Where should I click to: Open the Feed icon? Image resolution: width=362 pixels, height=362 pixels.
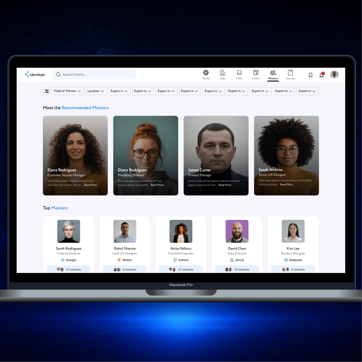[x=239, y=73]
